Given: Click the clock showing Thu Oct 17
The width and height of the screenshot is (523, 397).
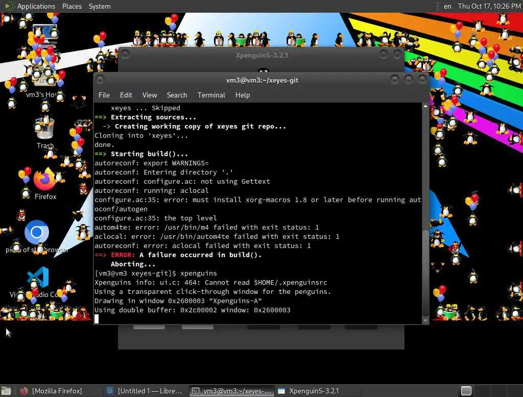Looking at the screenshot, I should tap(489, 6).
